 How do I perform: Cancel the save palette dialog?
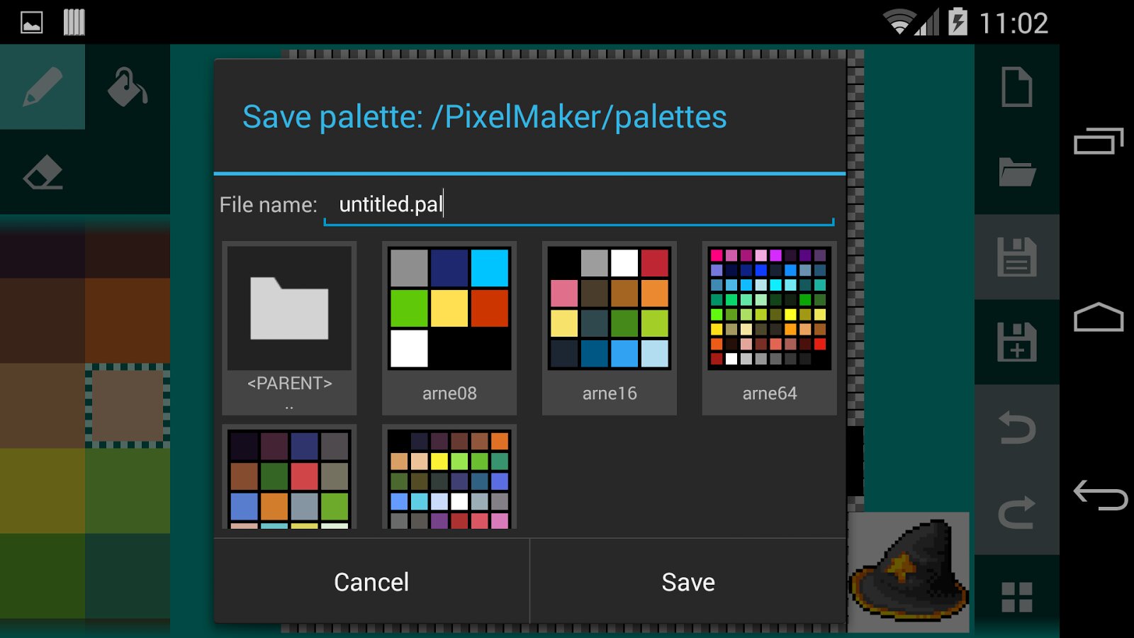click(x=371, y=582)
